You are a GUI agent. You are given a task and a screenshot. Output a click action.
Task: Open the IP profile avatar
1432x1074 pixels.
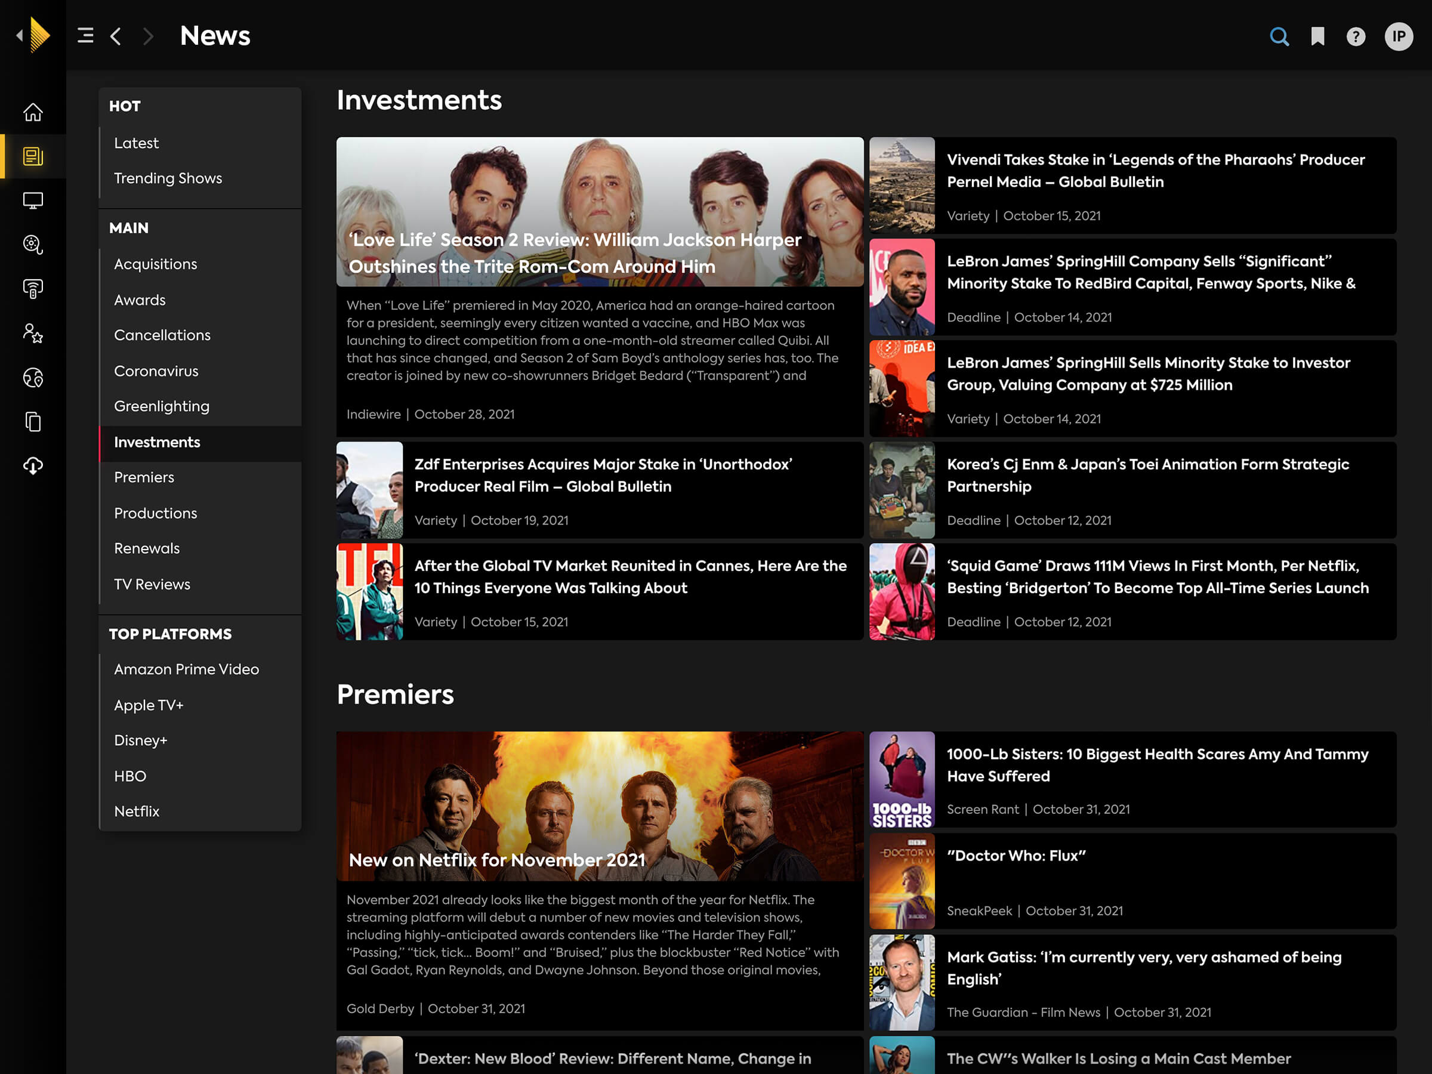[1399, 36]
